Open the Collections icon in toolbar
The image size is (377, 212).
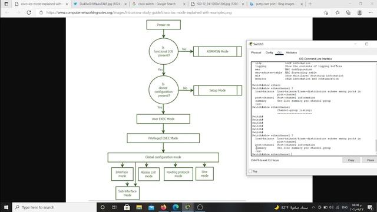(348, 12)
